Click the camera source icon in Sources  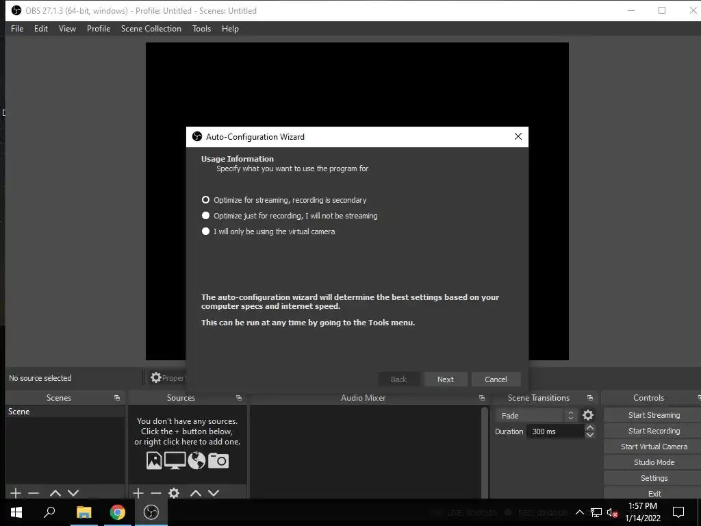(218, 460)
